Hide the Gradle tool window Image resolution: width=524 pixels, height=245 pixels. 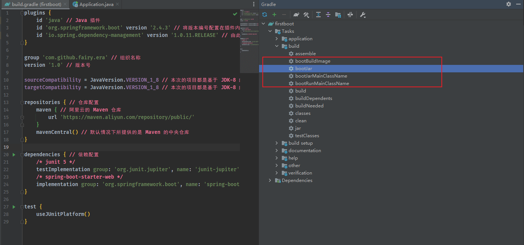coord(518,4)
